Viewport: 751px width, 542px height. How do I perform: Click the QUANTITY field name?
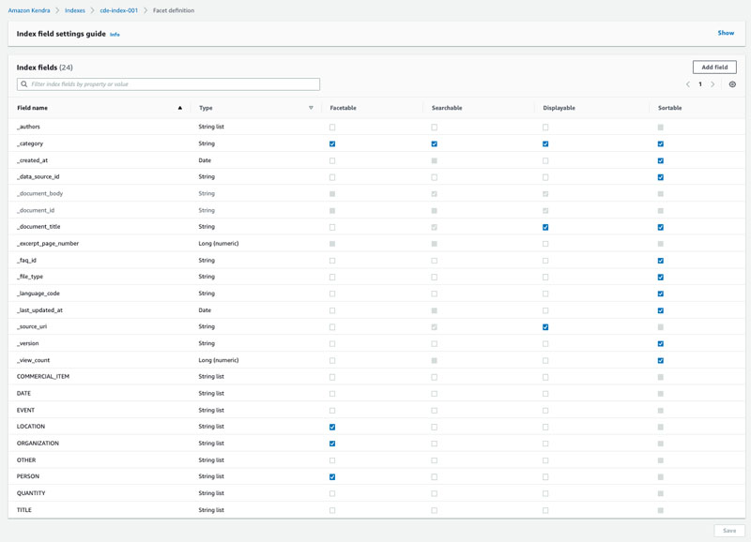pos(31,493)
